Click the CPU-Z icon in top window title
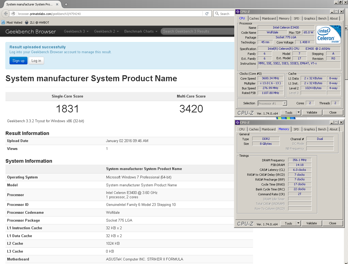This screenshot has width=348, height=264. [238, 12]
